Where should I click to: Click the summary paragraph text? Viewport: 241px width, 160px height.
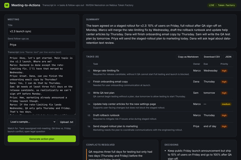[158, 34]
